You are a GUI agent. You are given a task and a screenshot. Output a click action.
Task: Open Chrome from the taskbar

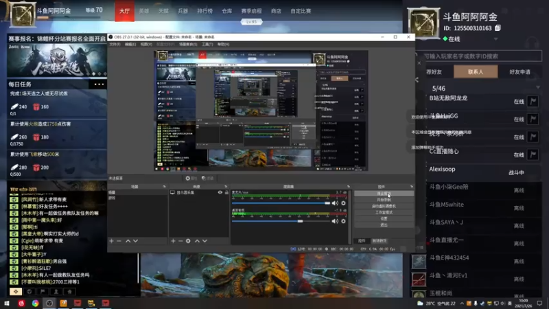[36, 304]
